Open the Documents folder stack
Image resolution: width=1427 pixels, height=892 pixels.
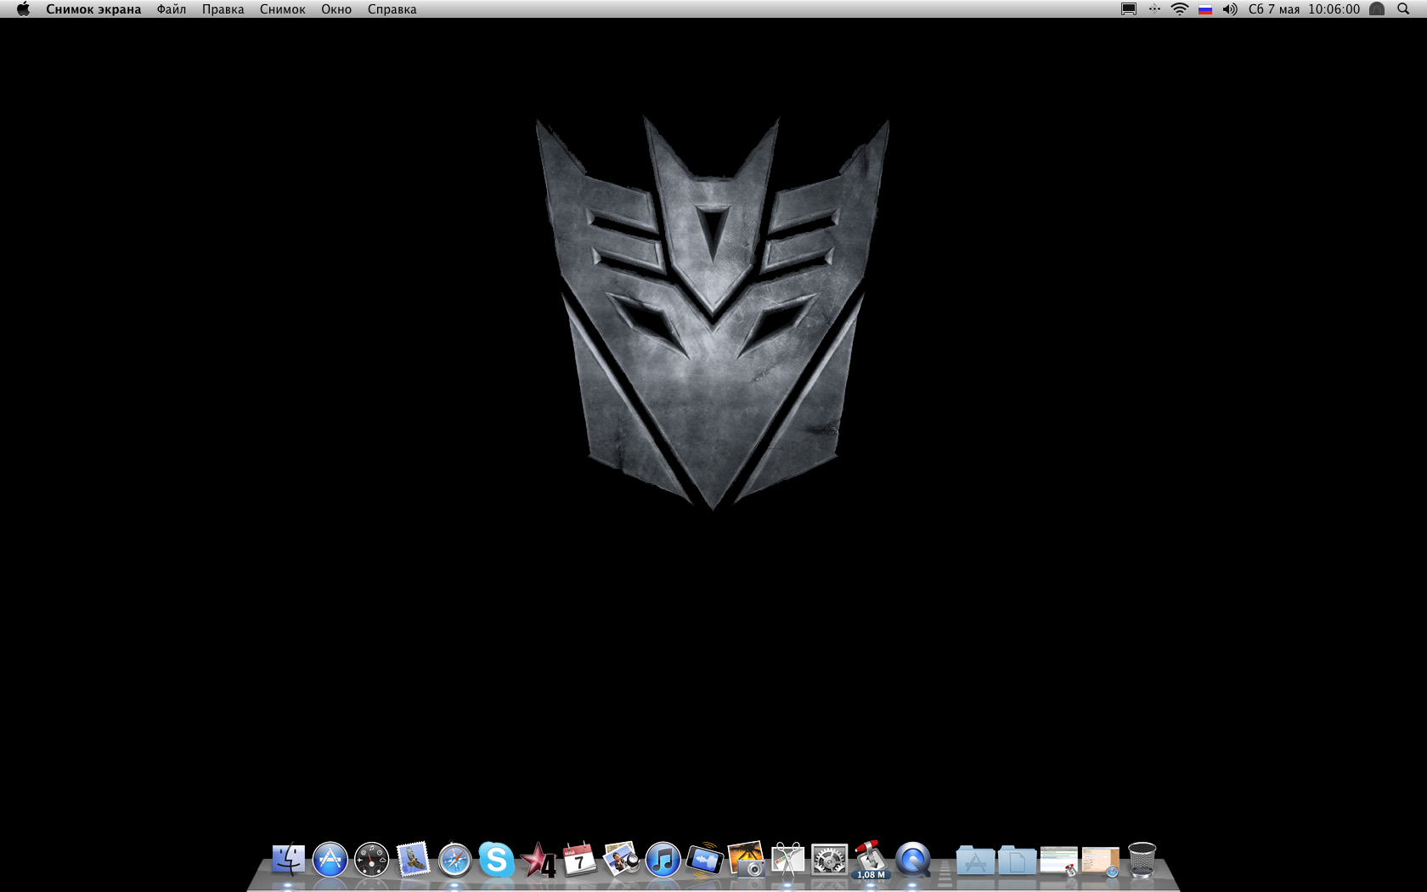coord(1017,861)
